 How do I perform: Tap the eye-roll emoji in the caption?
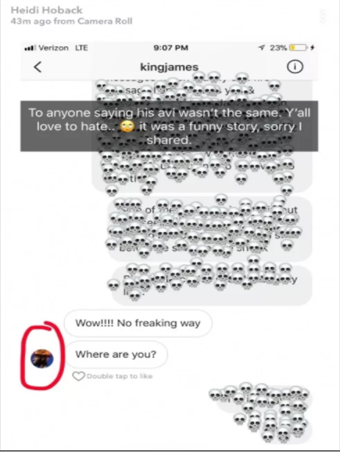point(127,126)
